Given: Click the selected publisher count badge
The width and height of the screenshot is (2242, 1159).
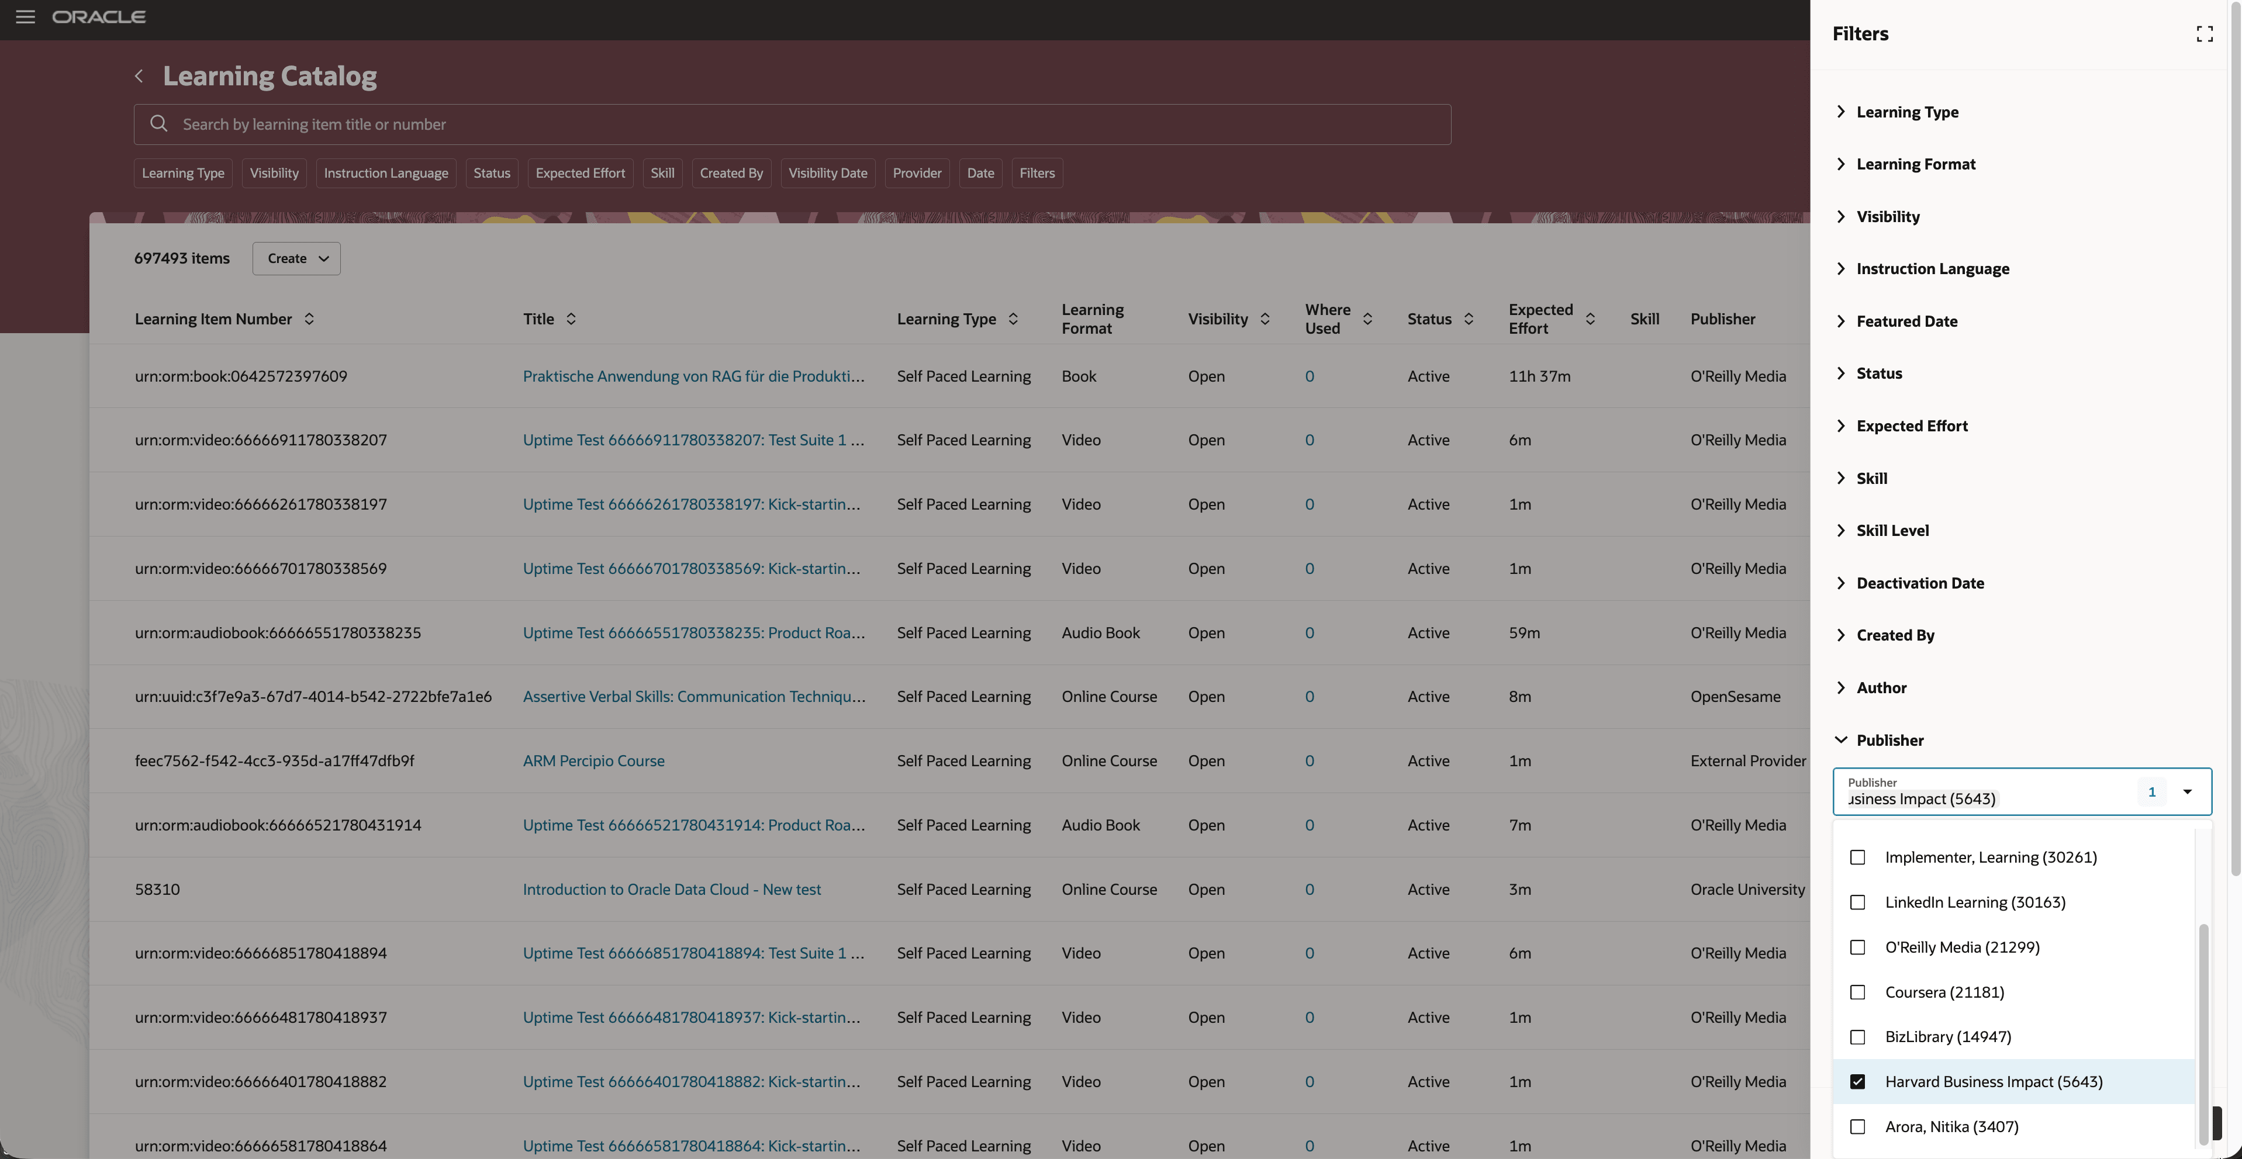Looking at the screenshot, I should tap(2151, 792).
